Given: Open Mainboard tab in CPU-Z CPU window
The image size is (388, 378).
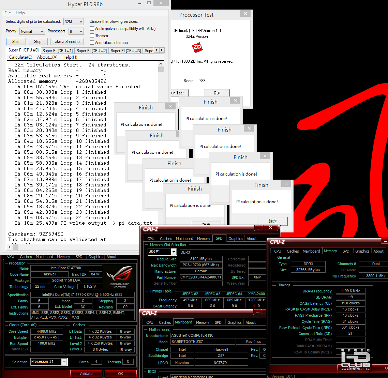Looking at the screenshot, I should 44,257.
